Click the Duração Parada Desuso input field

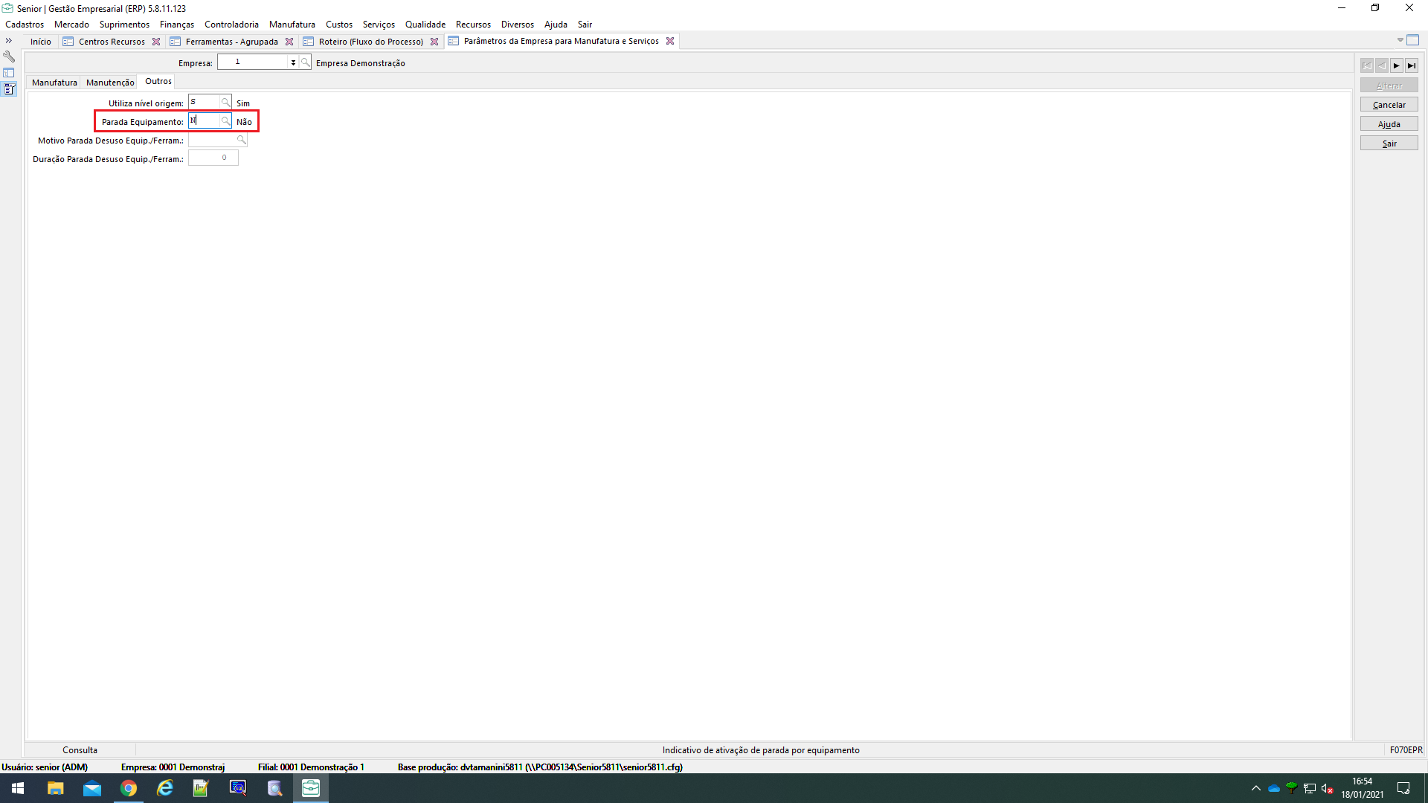coord(213,158)
